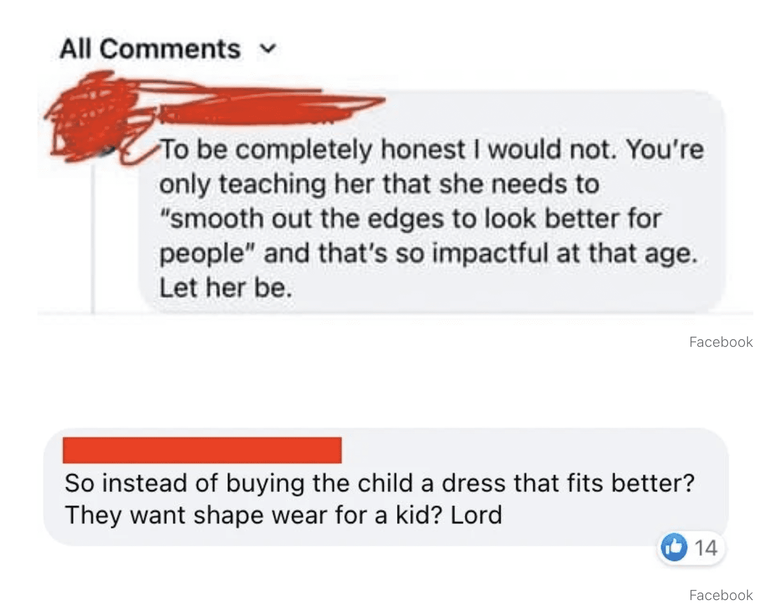Select the "To be completely honest" comment text
Screen dimensions: 782x610
click(x=431, y=218)
